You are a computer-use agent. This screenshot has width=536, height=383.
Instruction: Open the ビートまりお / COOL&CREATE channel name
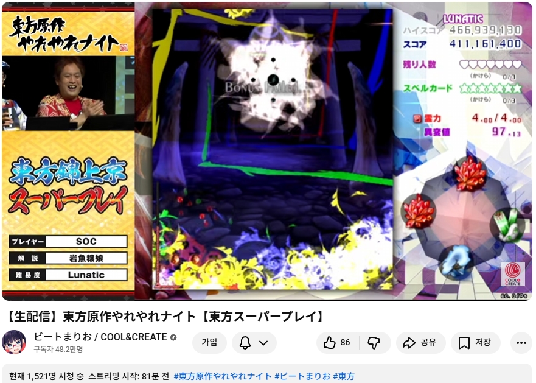point(100,337)
